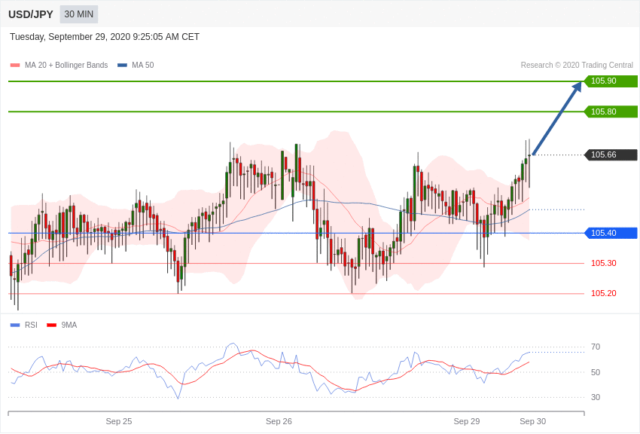640x434 pixels.
Task: Select the 105.90 green resistance label
Action: pos(611,81)
